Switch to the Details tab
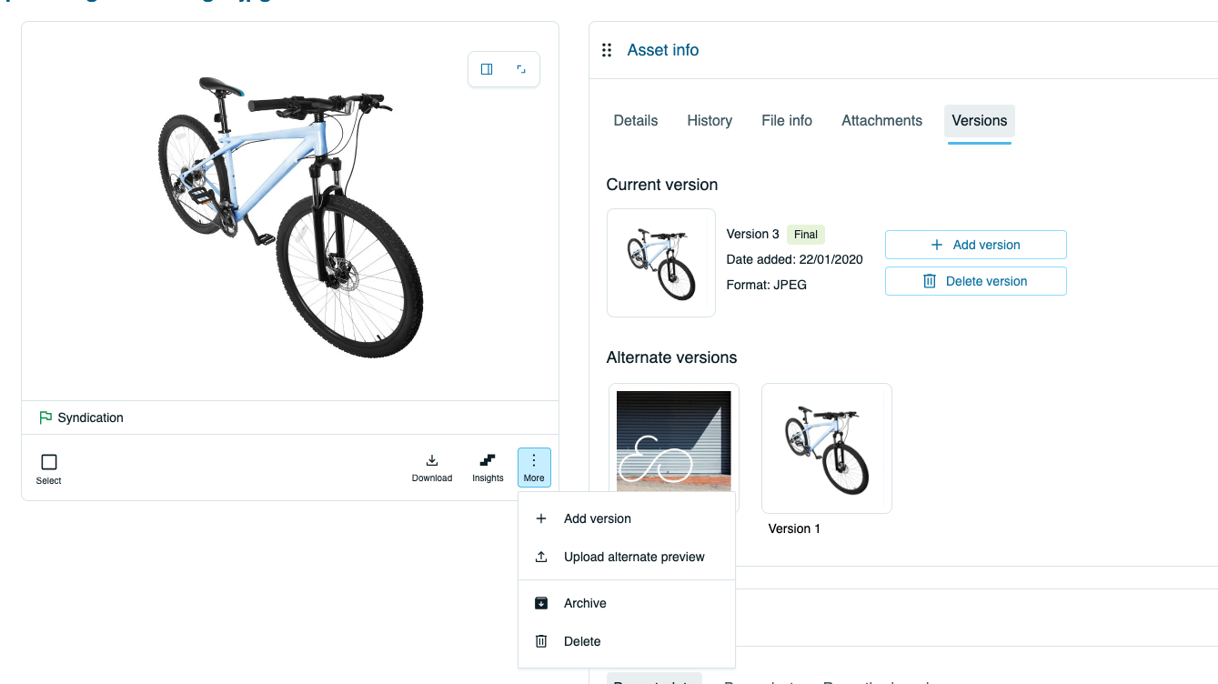 click(636, 121)
